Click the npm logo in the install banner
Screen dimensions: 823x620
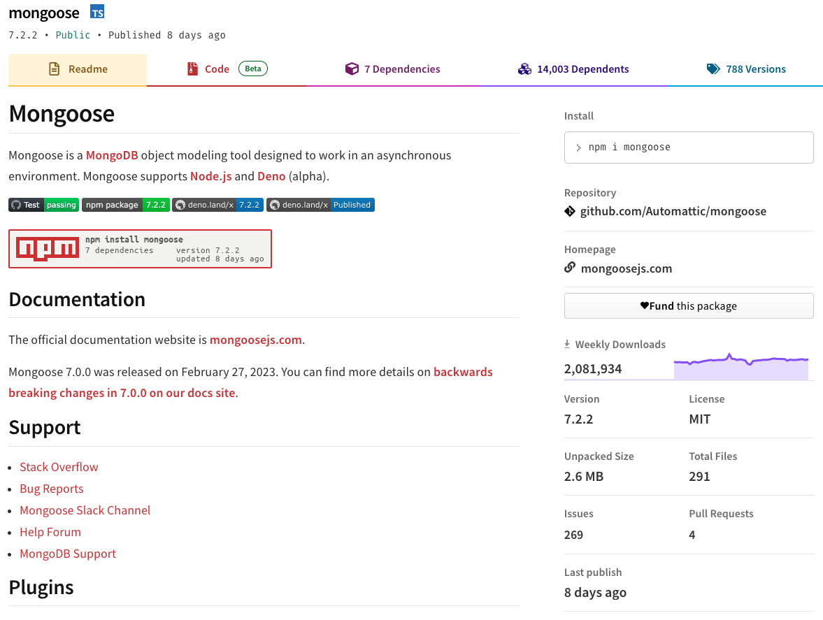click(47, 248)
